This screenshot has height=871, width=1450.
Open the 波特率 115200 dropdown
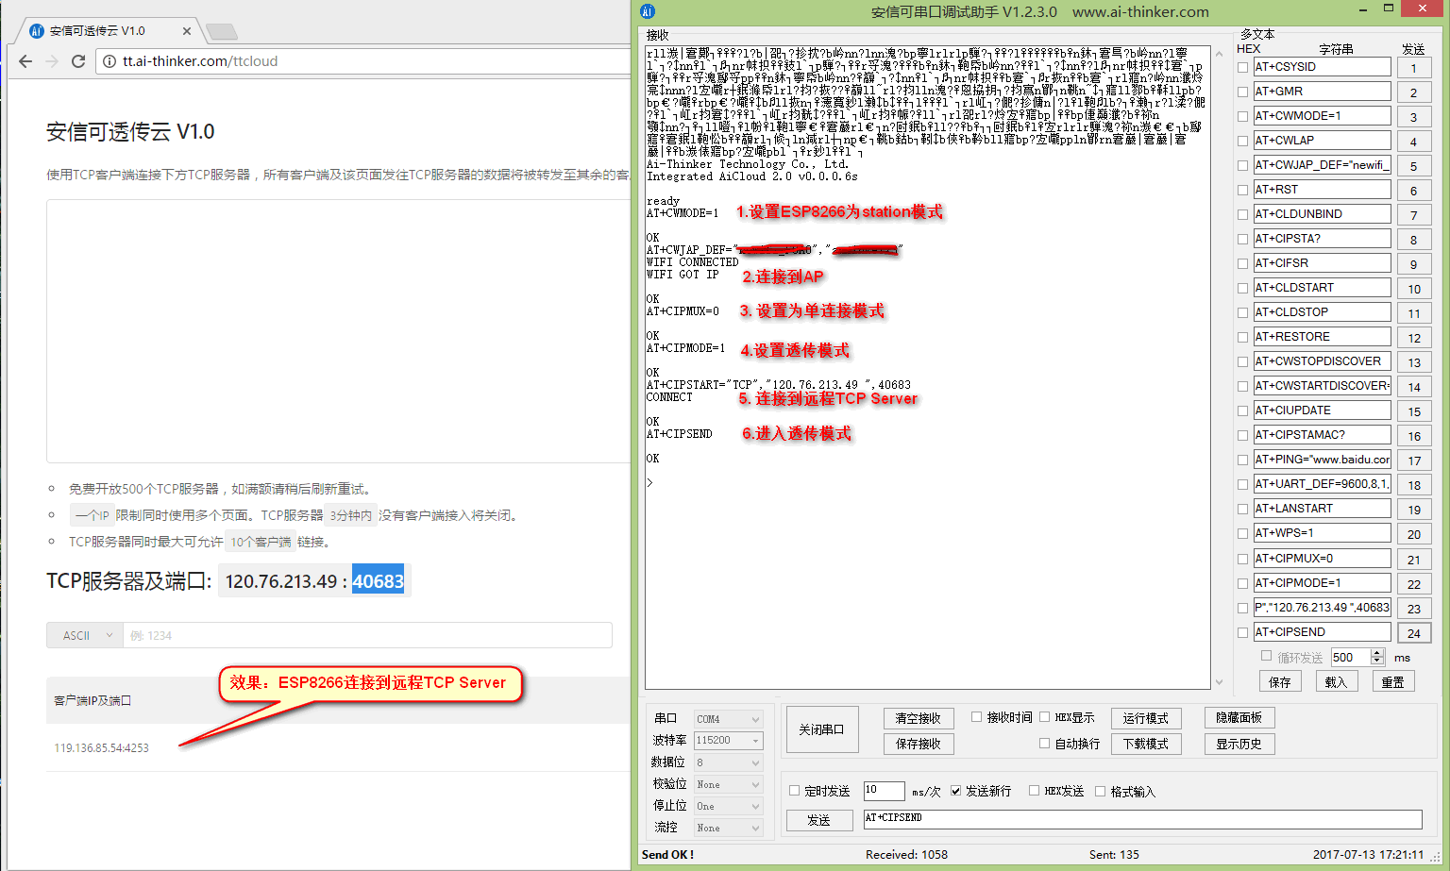click(x=728, y=741)
